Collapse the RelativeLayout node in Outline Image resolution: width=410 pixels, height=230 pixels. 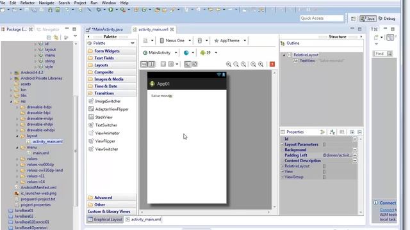click(x=284, y=55)
